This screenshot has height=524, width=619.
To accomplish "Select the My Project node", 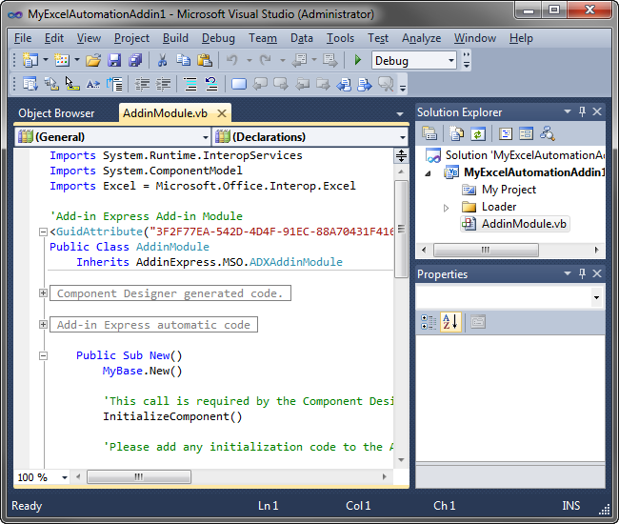I will pos(499,190).
